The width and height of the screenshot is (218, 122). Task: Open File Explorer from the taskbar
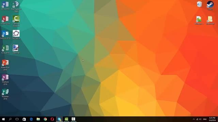38,119
